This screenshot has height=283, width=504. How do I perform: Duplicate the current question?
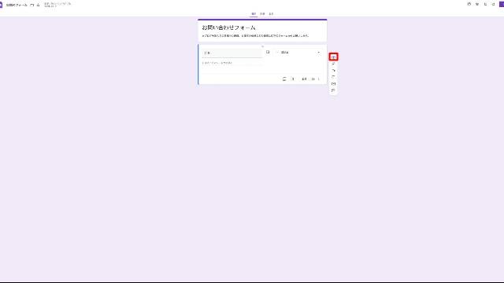point(284,79)
